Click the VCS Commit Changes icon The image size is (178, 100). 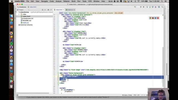click(150, 7)
